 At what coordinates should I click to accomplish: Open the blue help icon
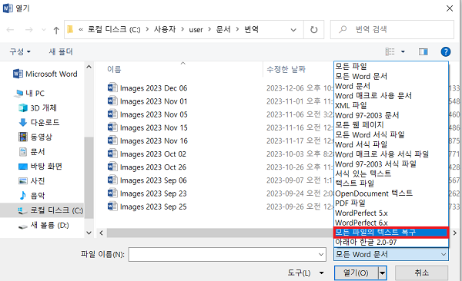tap(446, 51)
